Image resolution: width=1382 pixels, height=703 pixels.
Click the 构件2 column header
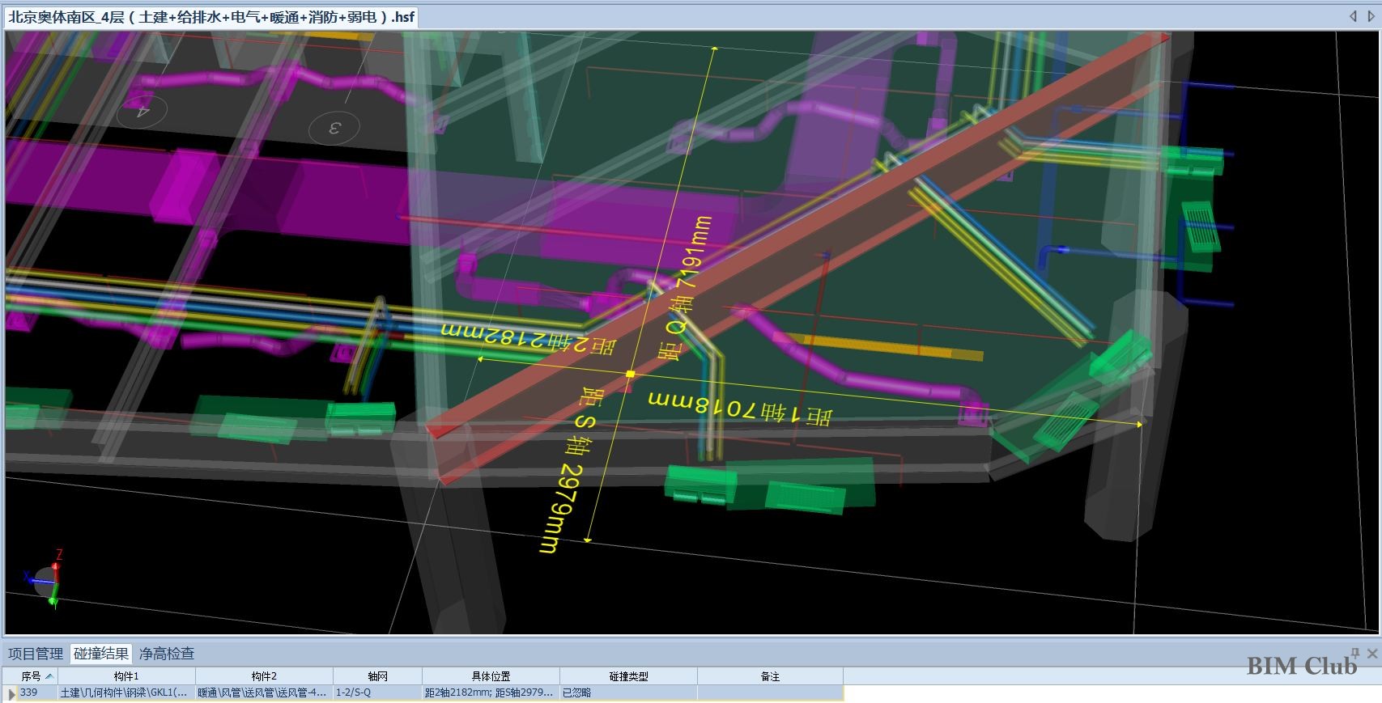(x=264, y=676)
